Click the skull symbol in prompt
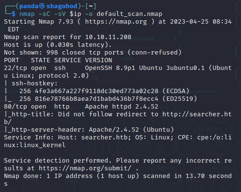Viewport: 241px width, 192px height. [x=42, y=6]
